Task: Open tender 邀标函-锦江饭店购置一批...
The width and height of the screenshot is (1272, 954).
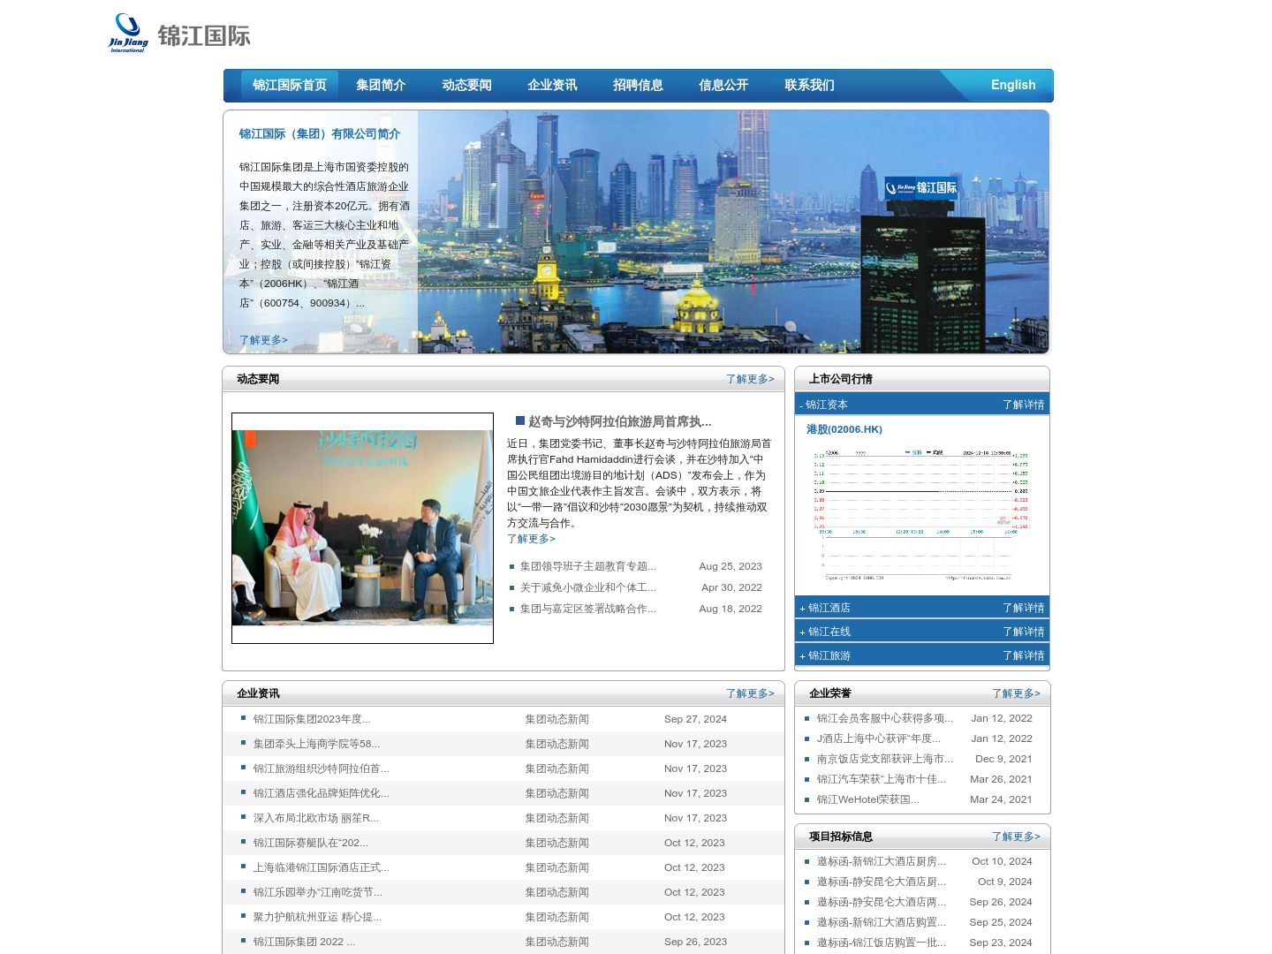Action: coord(881,943)
